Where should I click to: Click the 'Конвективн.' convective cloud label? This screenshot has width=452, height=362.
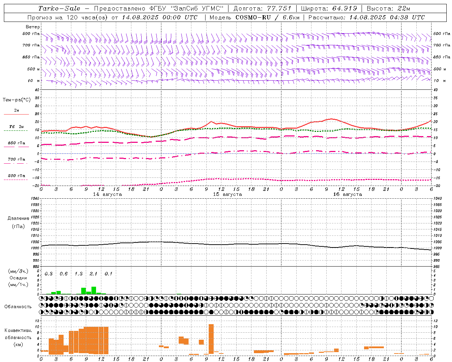[x=18, y=331]
